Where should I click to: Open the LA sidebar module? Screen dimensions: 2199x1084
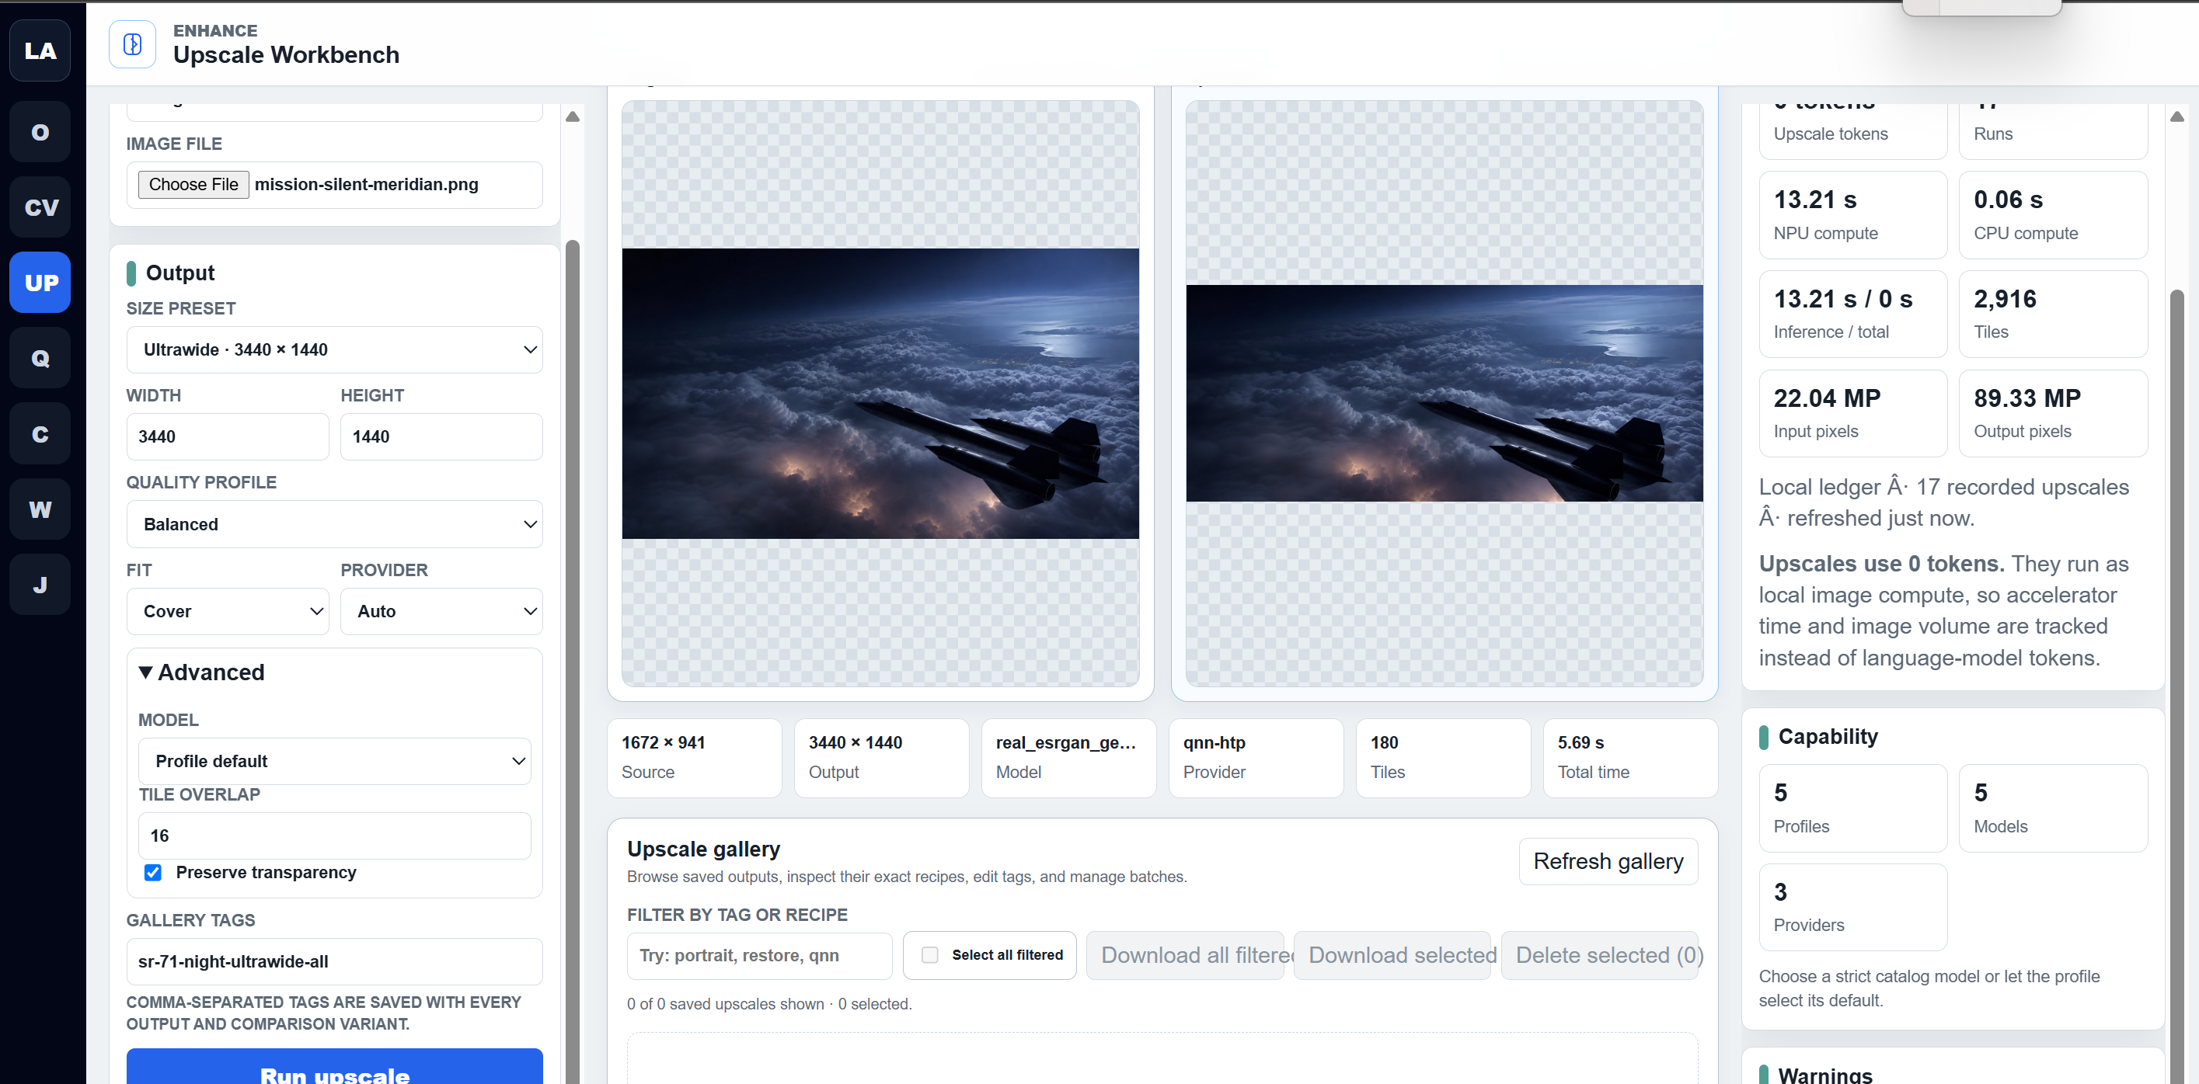click(40, 51)
